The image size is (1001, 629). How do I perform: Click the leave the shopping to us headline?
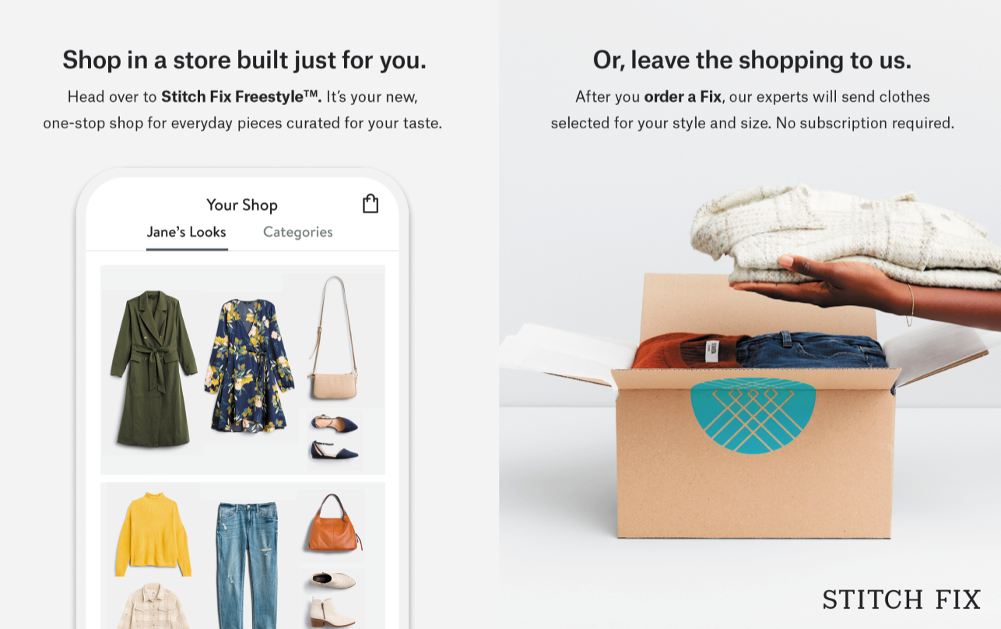coord(752,60)
